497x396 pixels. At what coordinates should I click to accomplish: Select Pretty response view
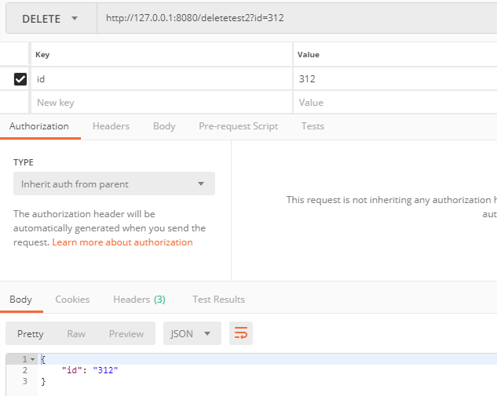[x=31, y=333]
